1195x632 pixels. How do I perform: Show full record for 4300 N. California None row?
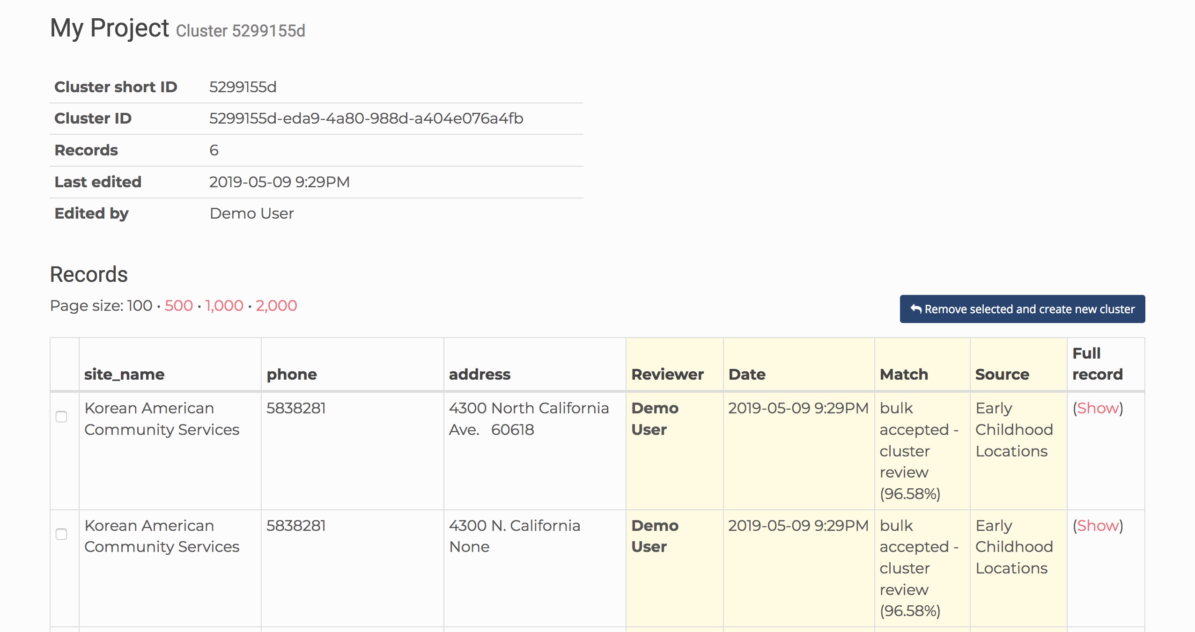pos(1098,526)
